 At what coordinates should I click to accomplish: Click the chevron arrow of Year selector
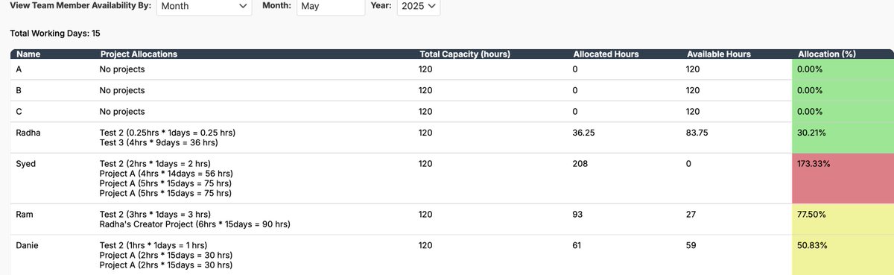(431, 7)
